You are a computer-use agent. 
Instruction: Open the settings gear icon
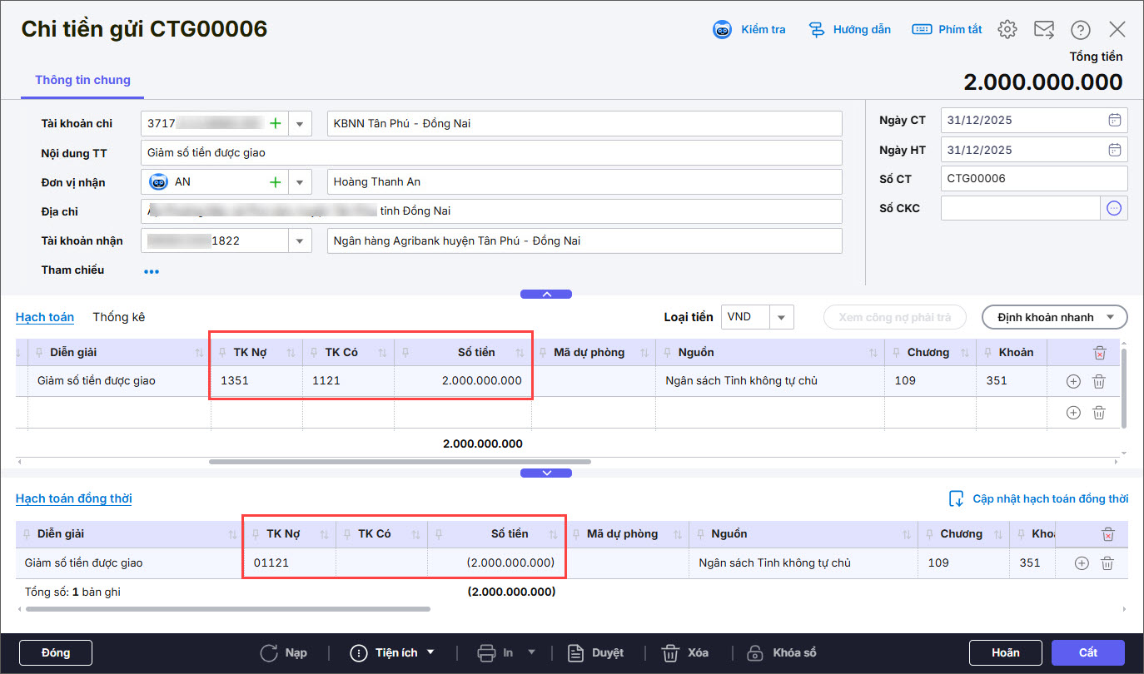pos(1007,30)
